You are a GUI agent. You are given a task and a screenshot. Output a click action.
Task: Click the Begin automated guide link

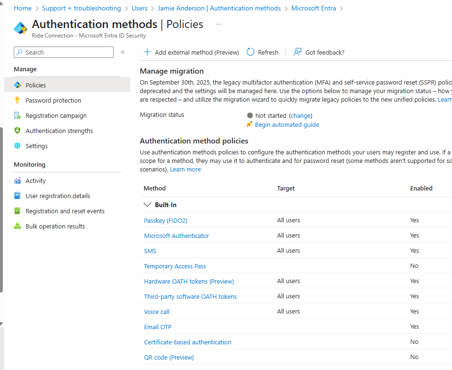pos(287,124)
